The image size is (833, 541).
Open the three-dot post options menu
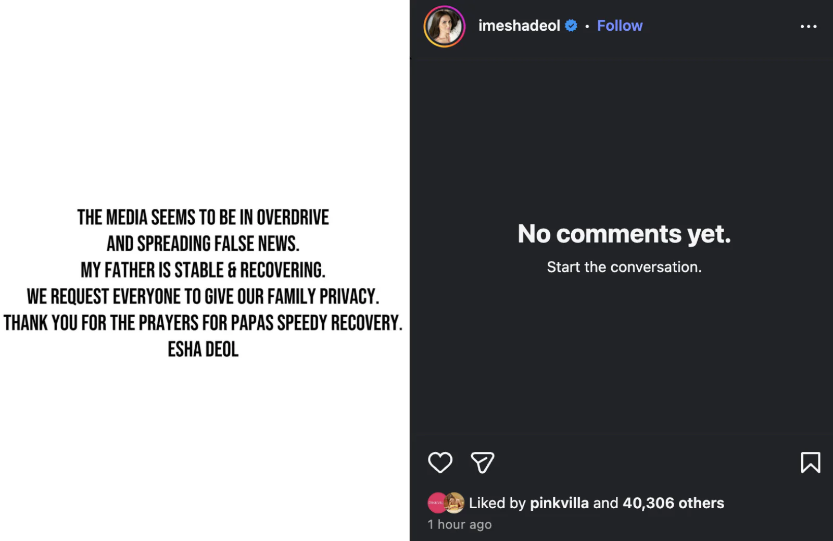tap(808, 26)
